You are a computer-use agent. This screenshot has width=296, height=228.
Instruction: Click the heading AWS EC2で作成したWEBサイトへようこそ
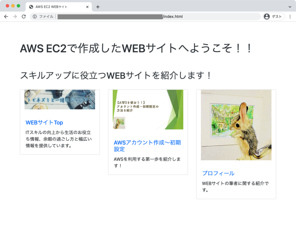136,48
